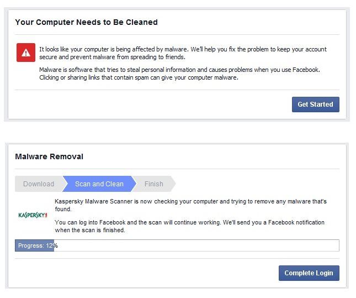Click the filled portion of progress bar
Viewport: 356px width, 298px height.
click(x=35, y=245)
